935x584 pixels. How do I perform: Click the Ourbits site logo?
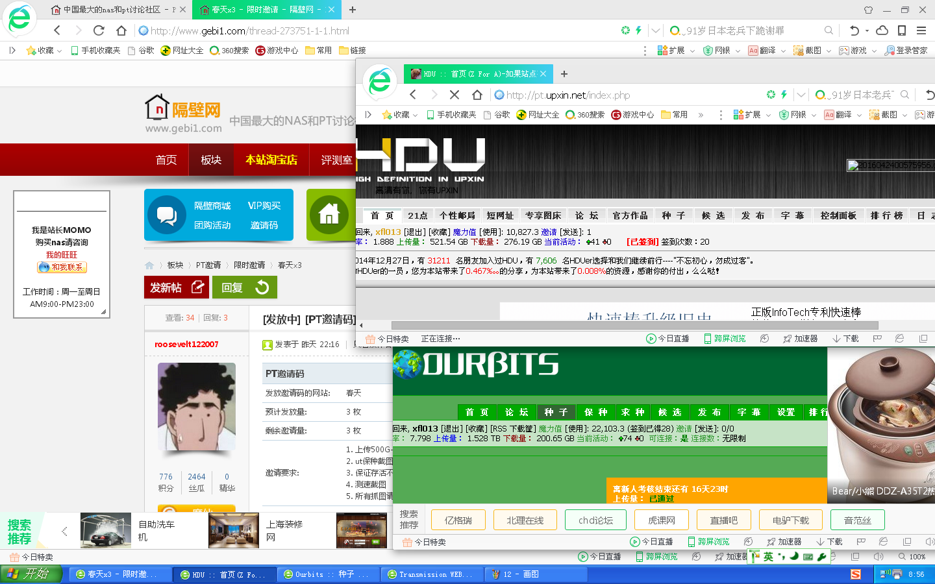(x=475, y=364)
